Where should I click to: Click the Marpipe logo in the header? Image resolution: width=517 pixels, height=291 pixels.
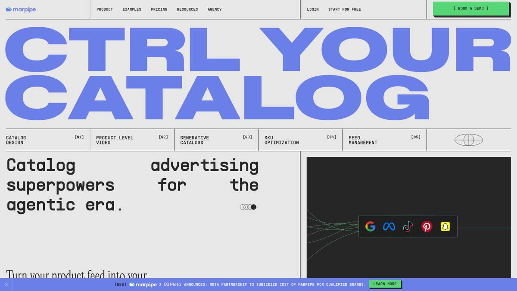pyautogui.click(x=21, y=9)
